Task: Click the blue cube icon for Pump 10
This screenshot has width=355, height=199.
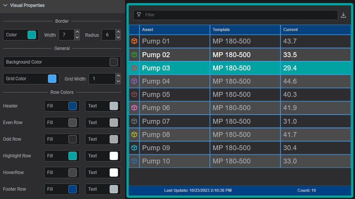Action: point(134,161)
